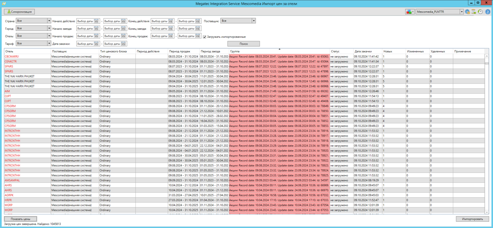Click the group cell with Id: 66967

[x=279, y=76]
